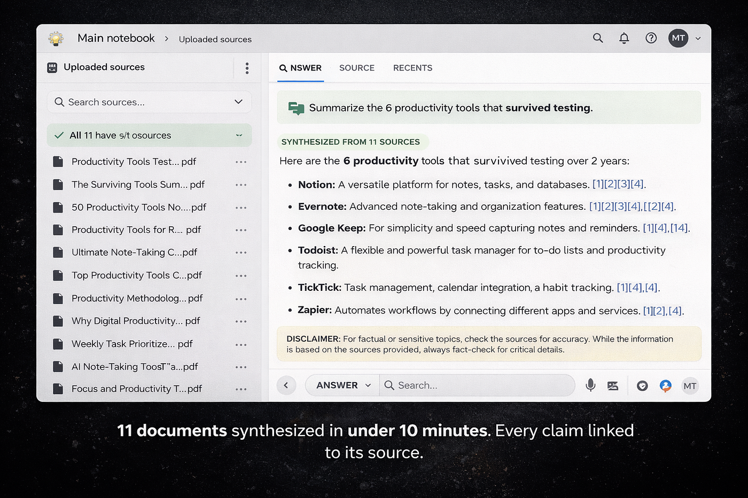Open the AI Note-Taking pdf source
This screenshot has width=748, height=498.
pos(135,367)
